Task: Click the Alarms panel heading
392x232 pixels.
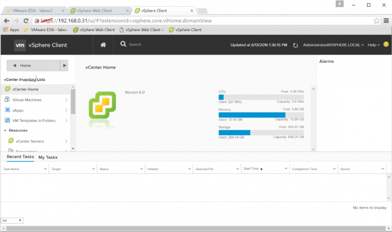Action: [327, 61]
